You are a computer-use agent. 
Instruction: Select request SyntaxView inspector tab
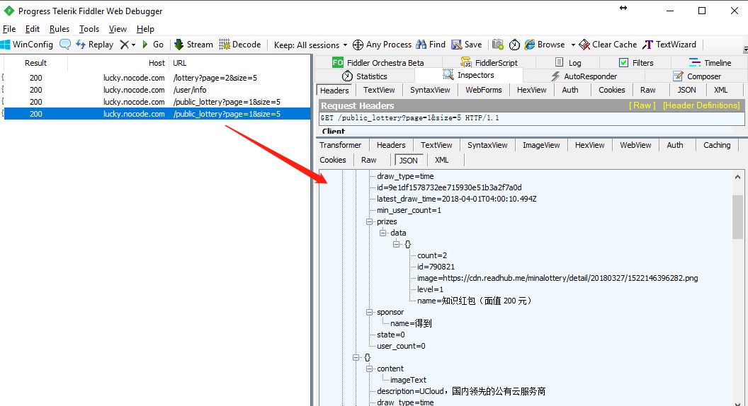(x=430, y=90)
